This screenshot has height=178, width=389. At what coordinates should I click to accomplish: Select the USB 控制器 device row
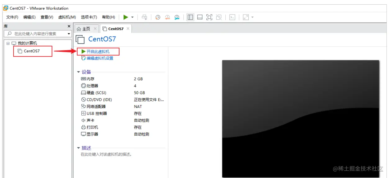click(123, 113)
